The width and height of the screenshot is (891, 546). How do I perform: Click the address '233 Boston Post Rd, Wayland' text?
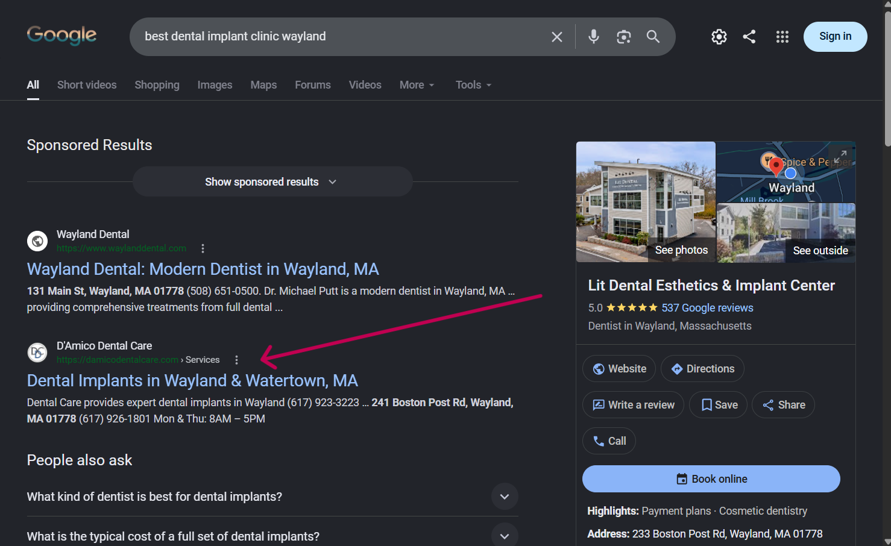click(728, 534)
